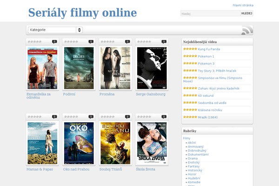Rate Exmanželka za odměnu using star rating
This screenshot has height=186, width=279.
(35, 42)
